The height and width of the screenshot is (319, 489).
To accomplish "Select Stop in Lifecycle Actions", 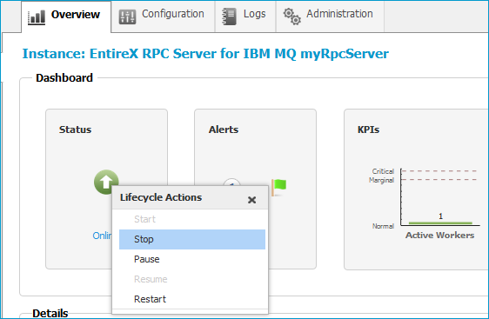I will tap(192, 239).
